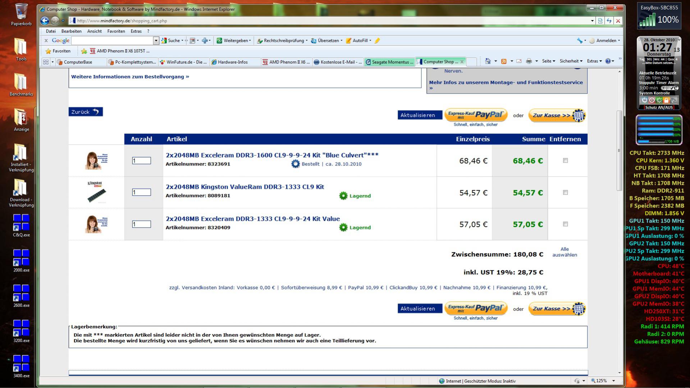Stop loading with the red X icon

click(618, 21)
